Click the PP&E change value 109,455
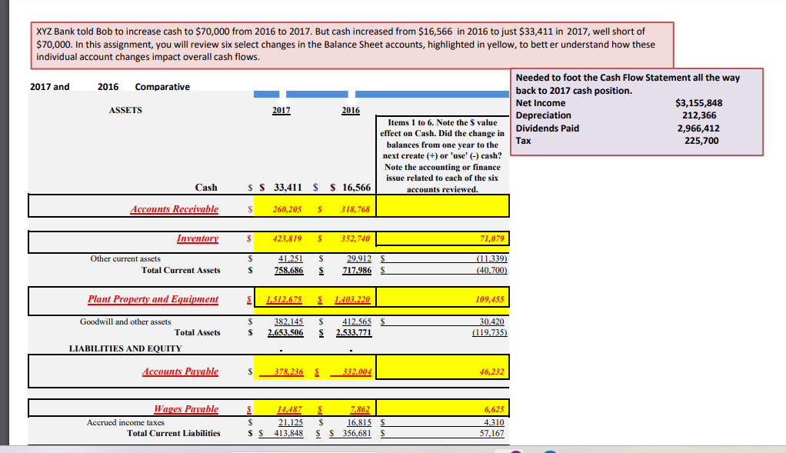Image resolution: width=786 pixels, height=453 pixels. (490, 300)
